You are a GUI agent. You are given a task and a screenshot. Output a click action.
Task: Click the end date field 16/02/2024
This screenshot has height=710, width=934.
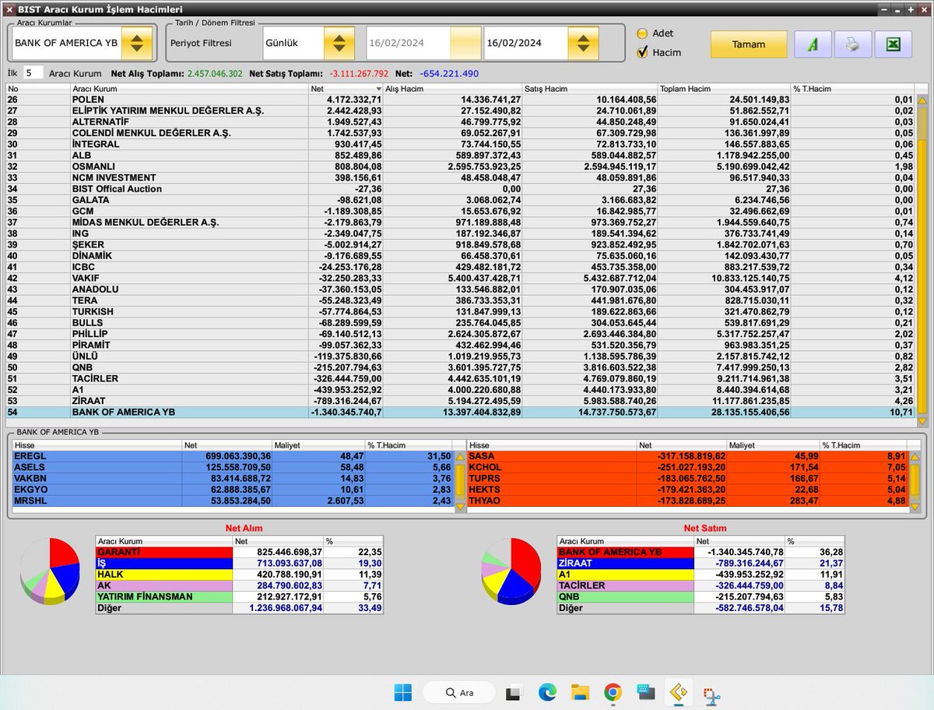point(525,43)
